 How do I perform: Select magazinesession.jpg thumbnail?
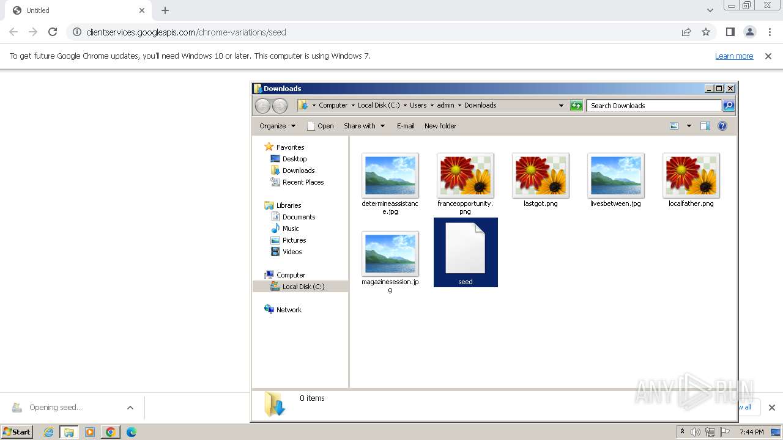(x=390, y=254)
